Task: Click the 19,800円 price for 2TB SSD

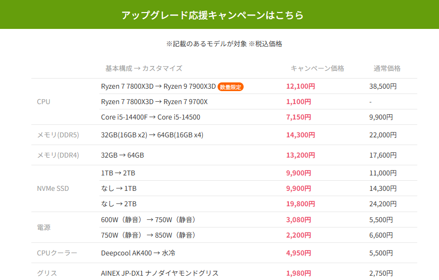Action: [x=300, y=204]
